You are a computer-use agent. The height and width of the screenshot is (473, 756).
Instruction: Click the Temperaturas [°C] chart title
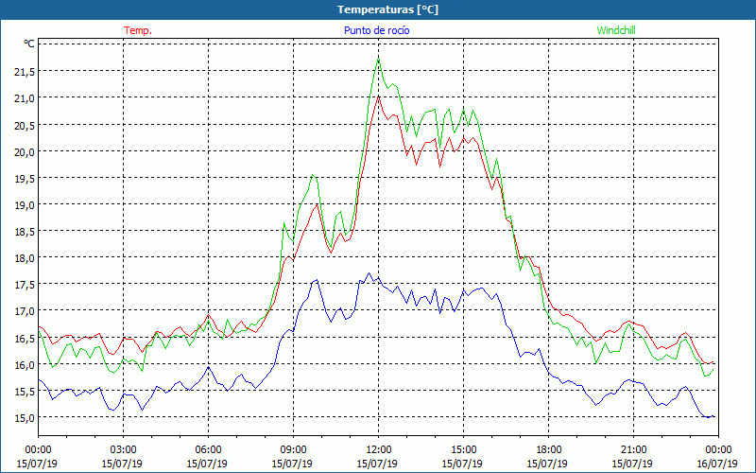coord(388,9)
